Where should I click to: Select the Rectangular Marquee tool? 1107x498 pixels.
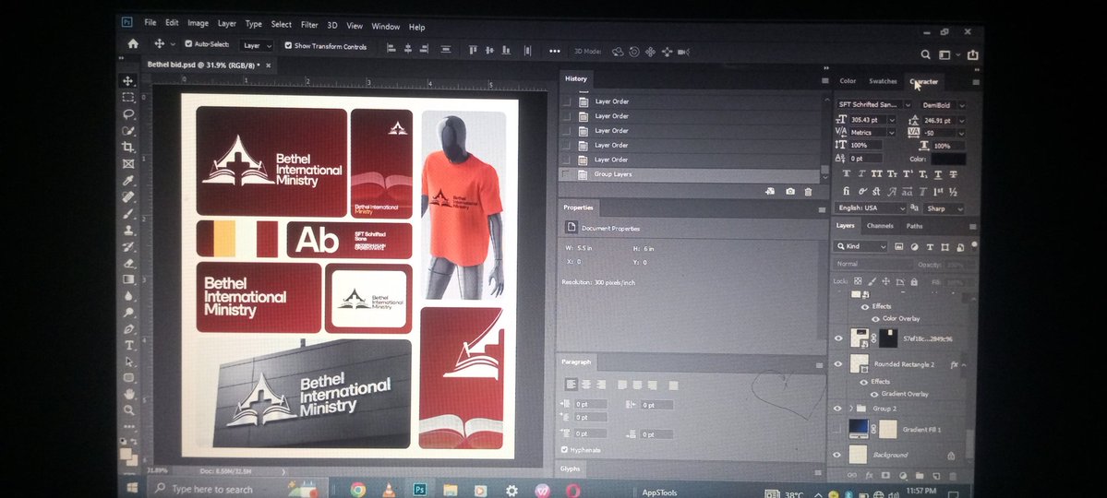[x=127, y=98]
